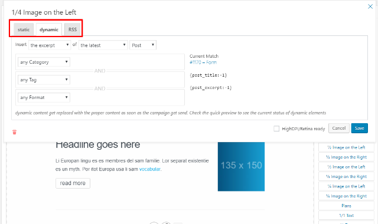This screenshot has width=378, height=224.
Task: Click the Headline goes here heading
Action: click(x=98, y=145)
